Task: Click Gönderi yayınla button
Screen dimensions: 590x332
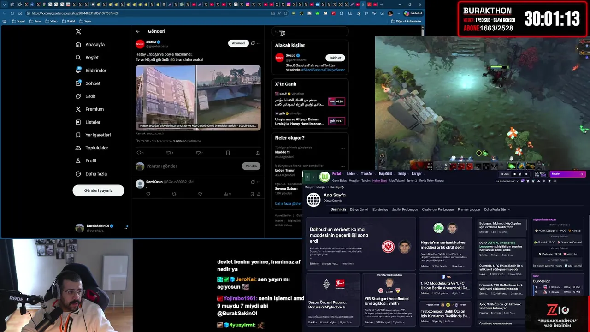Action: coord(98,190)
